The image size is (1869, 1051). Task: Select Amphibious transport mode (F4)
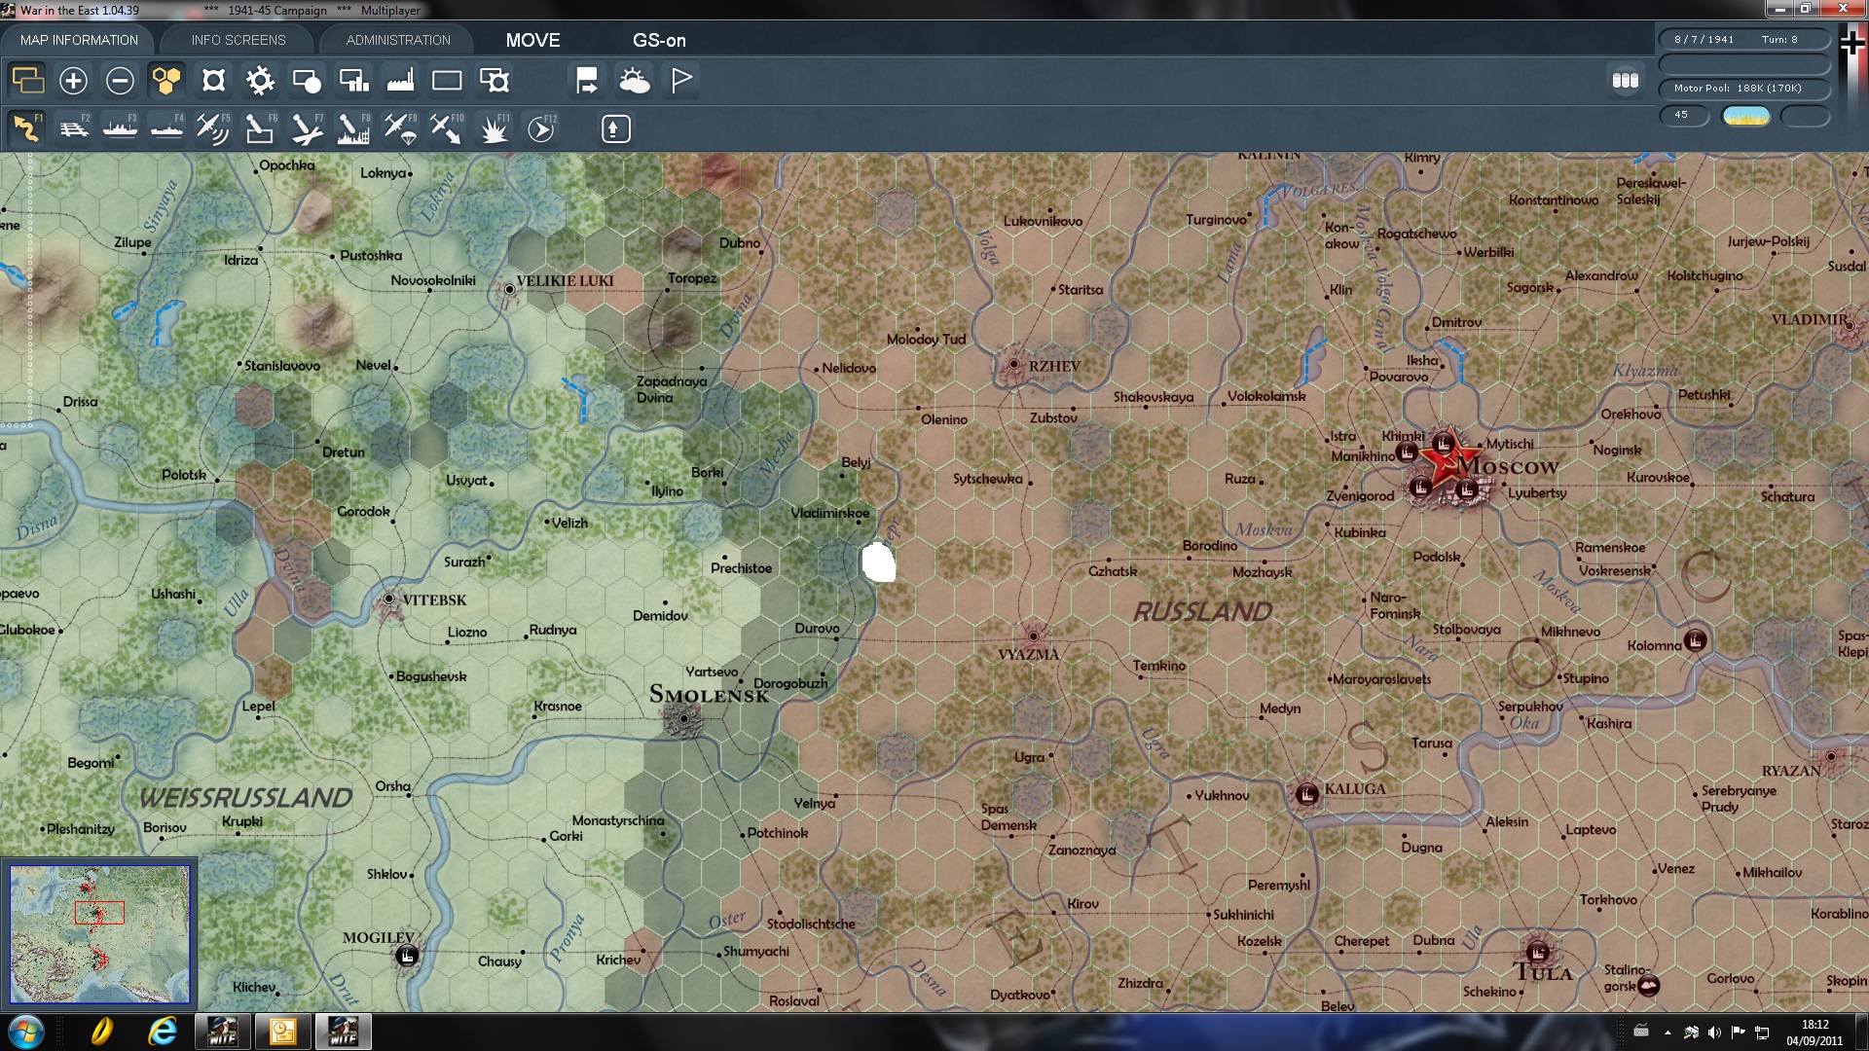click(166, 128)
